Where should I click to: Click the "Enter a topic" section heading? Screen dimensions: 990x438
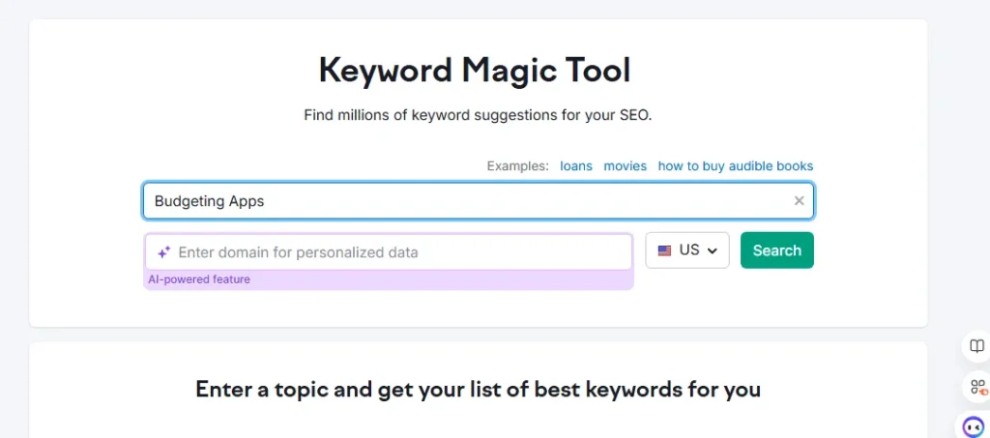point(478,390)
